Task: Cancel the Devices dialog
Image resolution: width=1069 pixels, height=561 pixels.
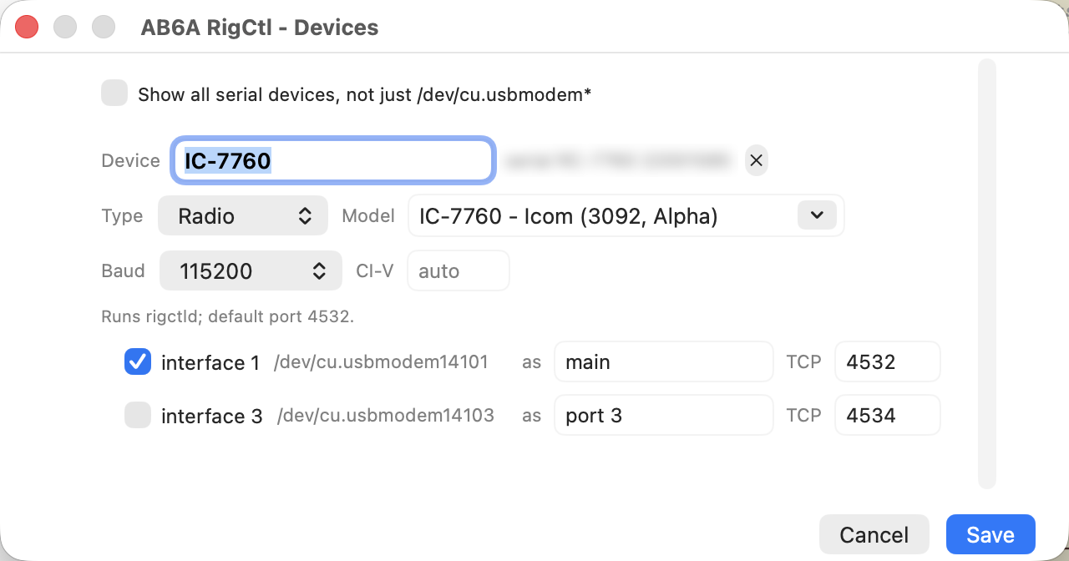Action: [x=874, y=534]
